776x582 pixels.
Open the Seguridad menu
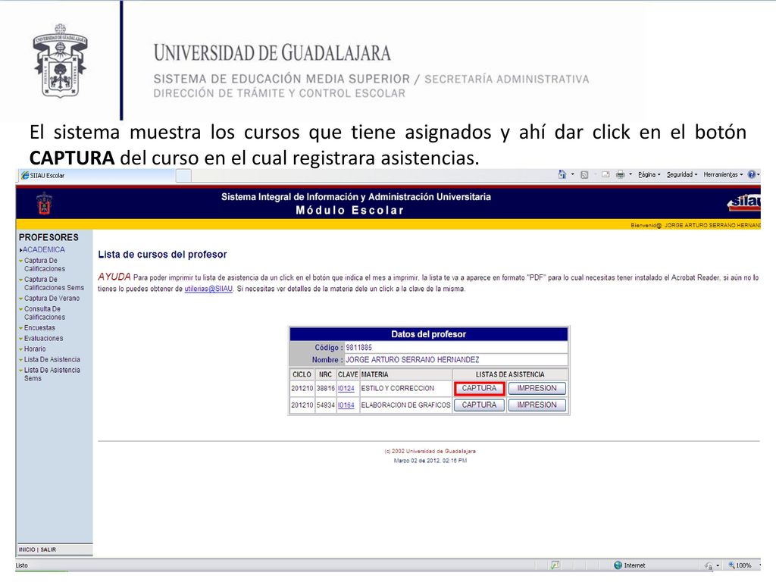(x=682, y=175)
